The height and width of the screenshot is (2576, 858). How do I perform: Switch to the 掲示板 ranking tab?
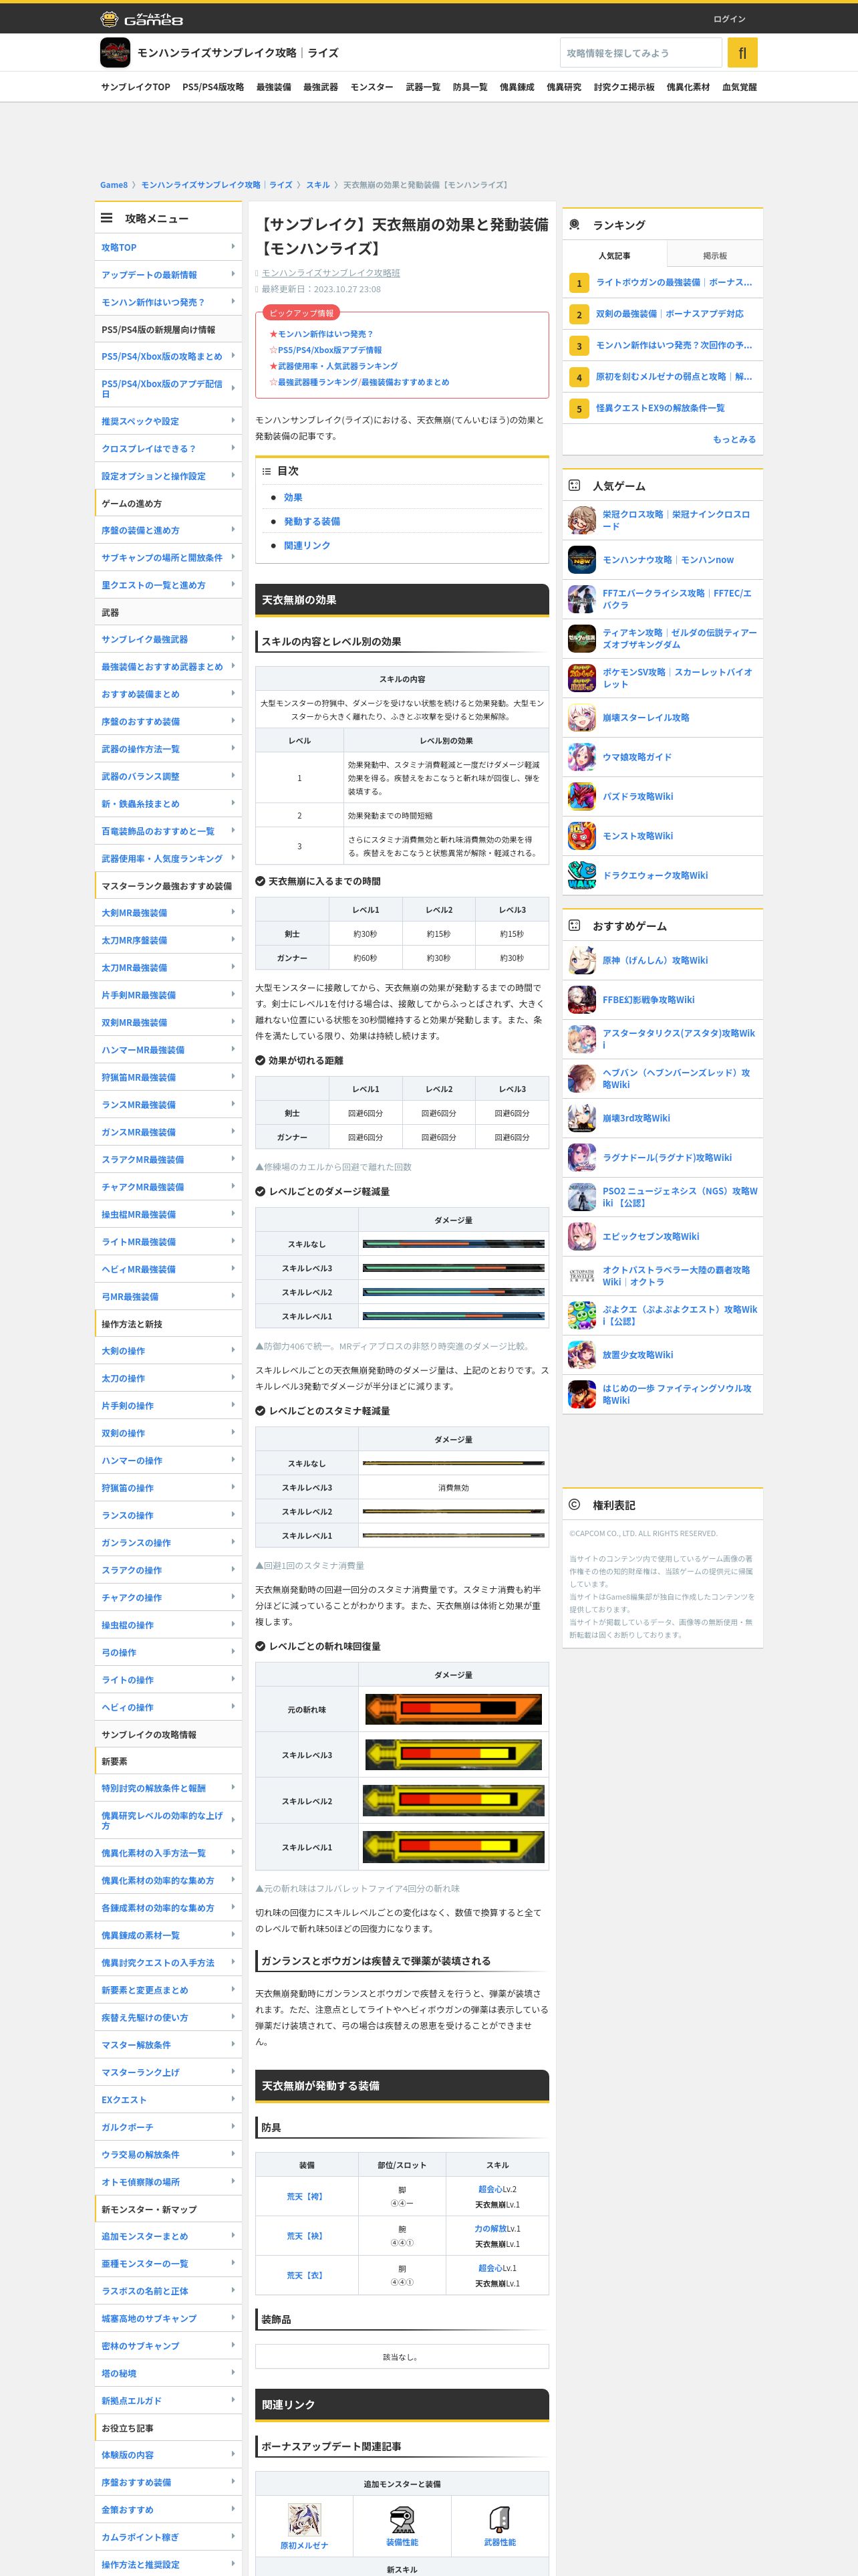coord(715,256)
